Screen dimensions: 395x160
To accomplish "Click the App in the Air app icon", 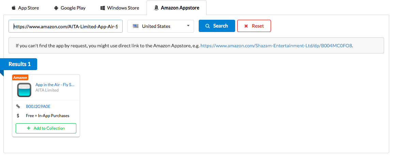I will click(24, 90).
